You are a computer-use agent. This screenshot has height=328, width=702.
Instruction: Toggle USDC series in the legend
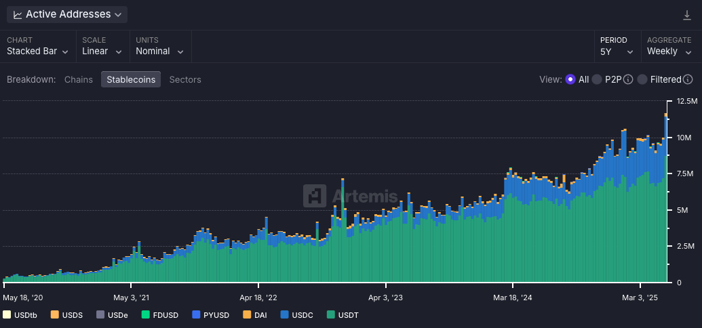click(x=296, y=314)
